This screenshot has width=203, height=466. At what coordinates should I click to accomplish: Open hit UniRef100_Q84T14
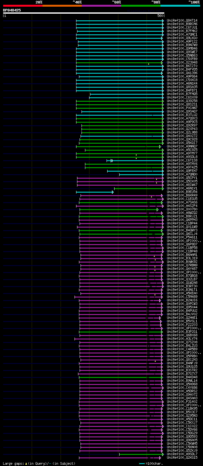182,20
